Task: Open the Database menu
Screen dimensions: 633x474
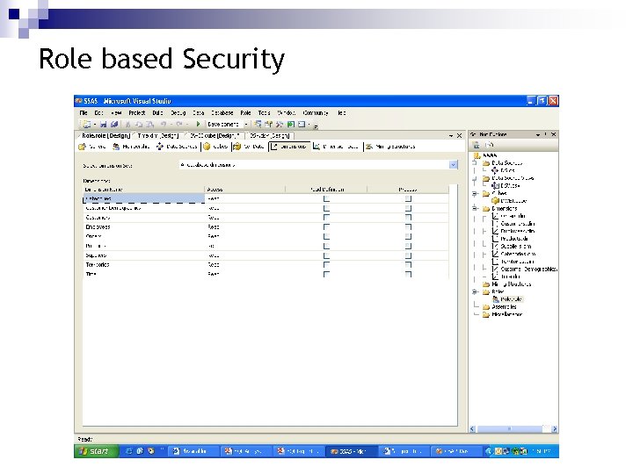Action: tap(222, 113)
